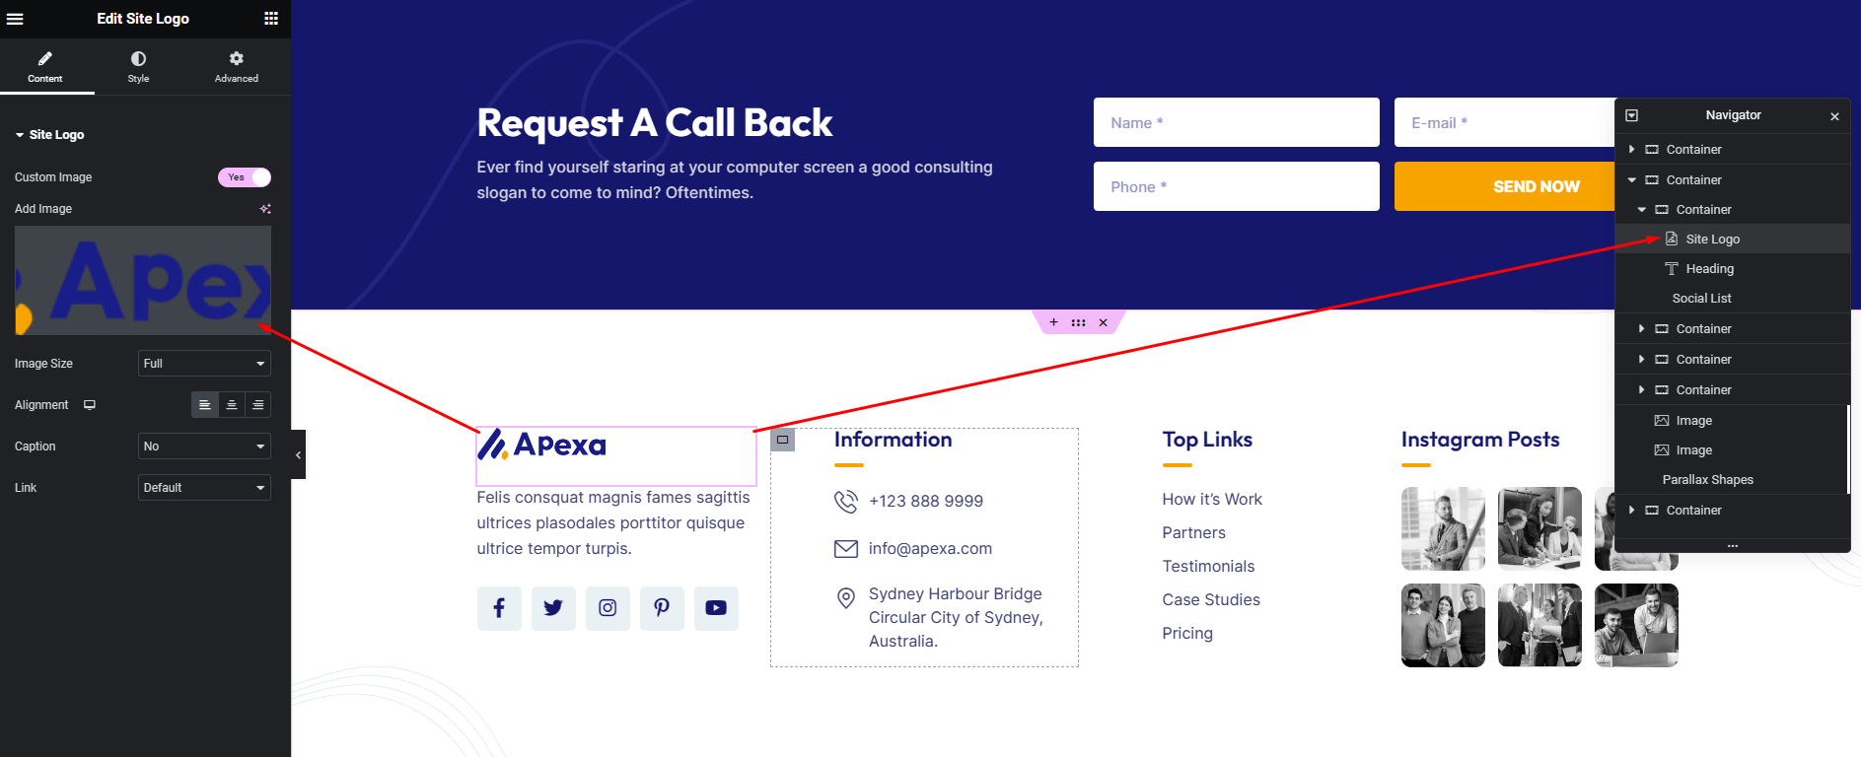1861x757 pixels.
Task: Open the widgets grid panel icon
Action: (x=271, y=19)
